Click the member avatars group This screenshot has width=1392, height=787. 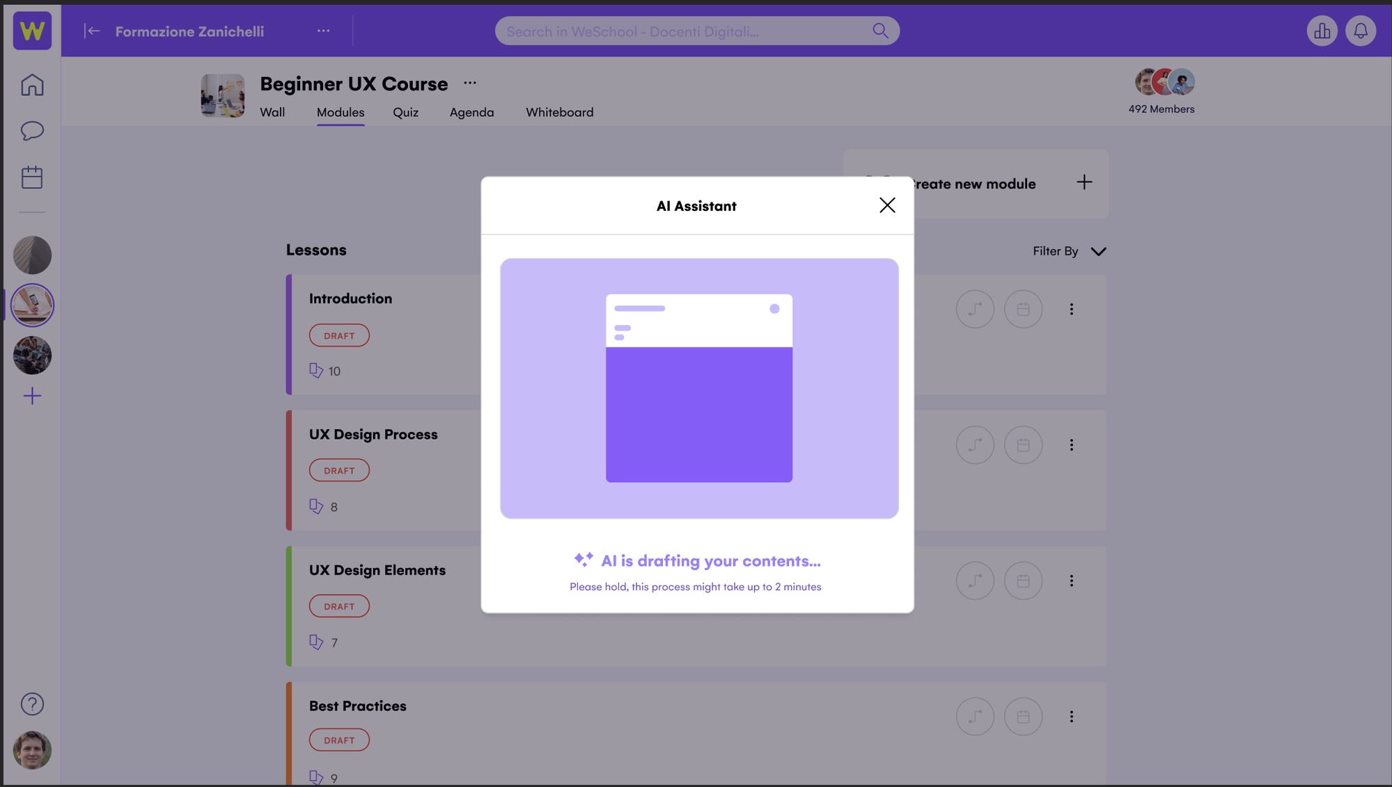tap(1164, 82)
